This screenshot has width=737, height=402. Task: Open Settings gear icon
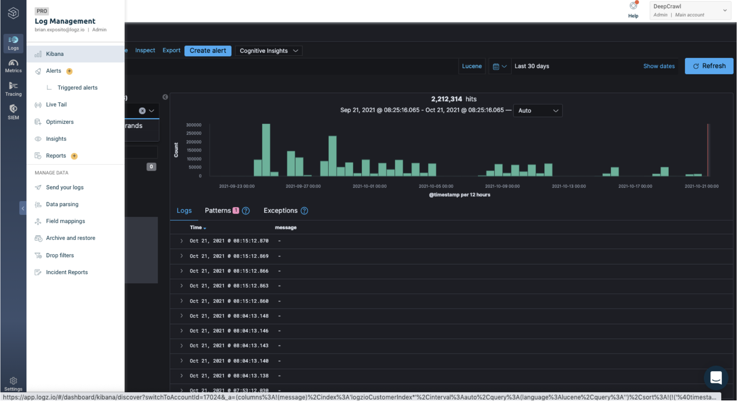pos(13,381)
